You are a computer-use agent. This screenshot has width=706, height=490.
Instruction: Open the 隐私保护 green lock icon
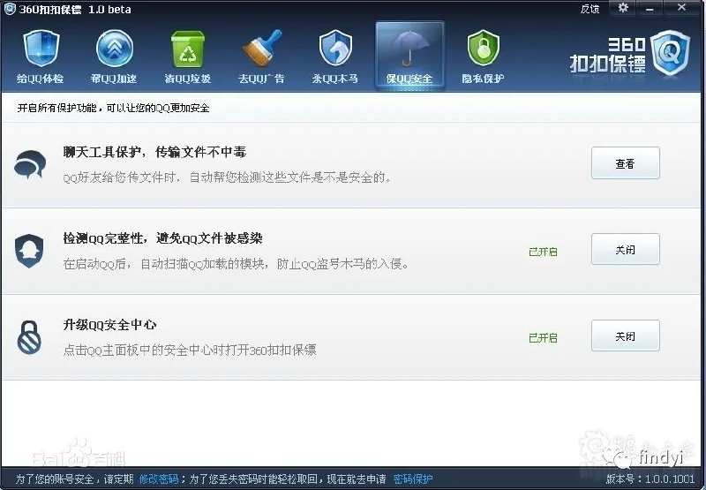pos(483,49)
